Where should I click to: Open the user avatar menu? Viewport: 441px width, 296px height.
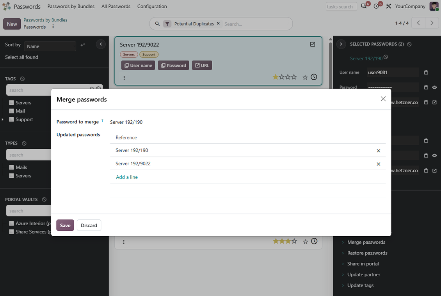tap(434, 6)
